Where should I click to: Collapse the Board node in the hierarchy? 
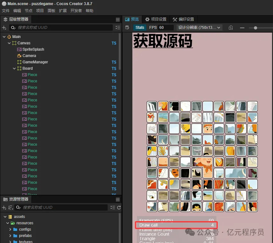14,68
